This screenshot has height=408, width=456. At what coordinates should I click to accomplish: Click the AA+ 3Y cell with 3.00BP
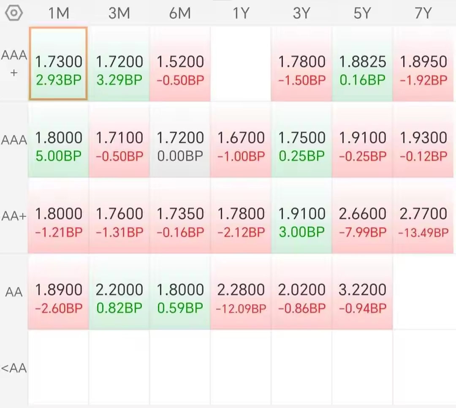point(301,216)
